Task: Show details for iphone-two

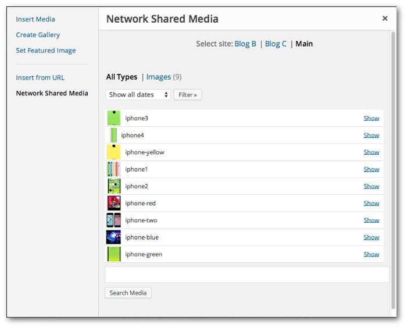Action: [372, 220]
